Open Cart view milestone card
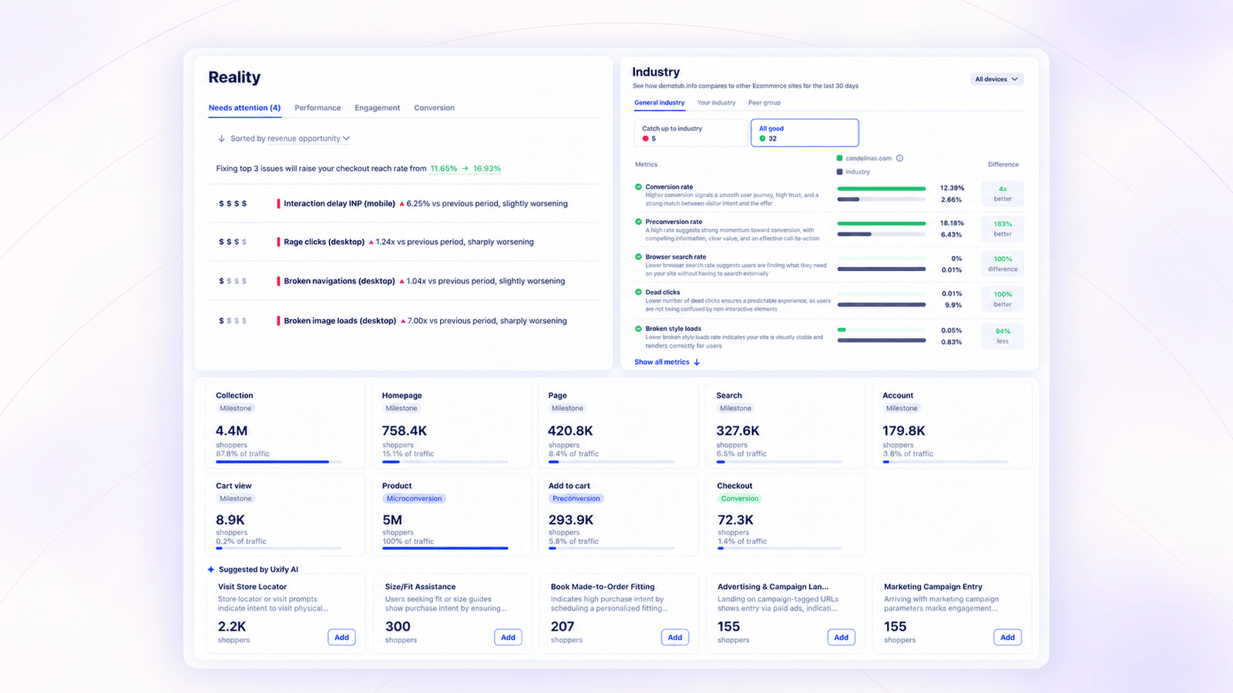Viewport: 1233px width, 693px height. [x=285, y=514]
